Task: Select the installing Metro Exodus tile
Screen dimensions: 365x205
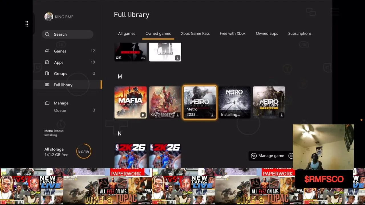Action: 234,102
